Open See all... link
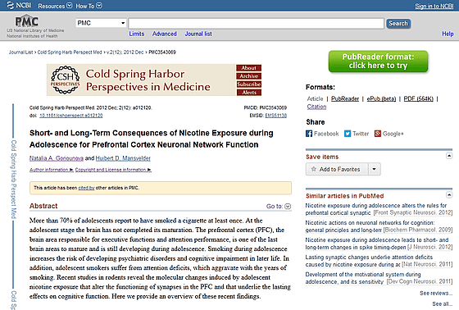The image size is (459, 310). pyautogui.click(x=443, y=304)
